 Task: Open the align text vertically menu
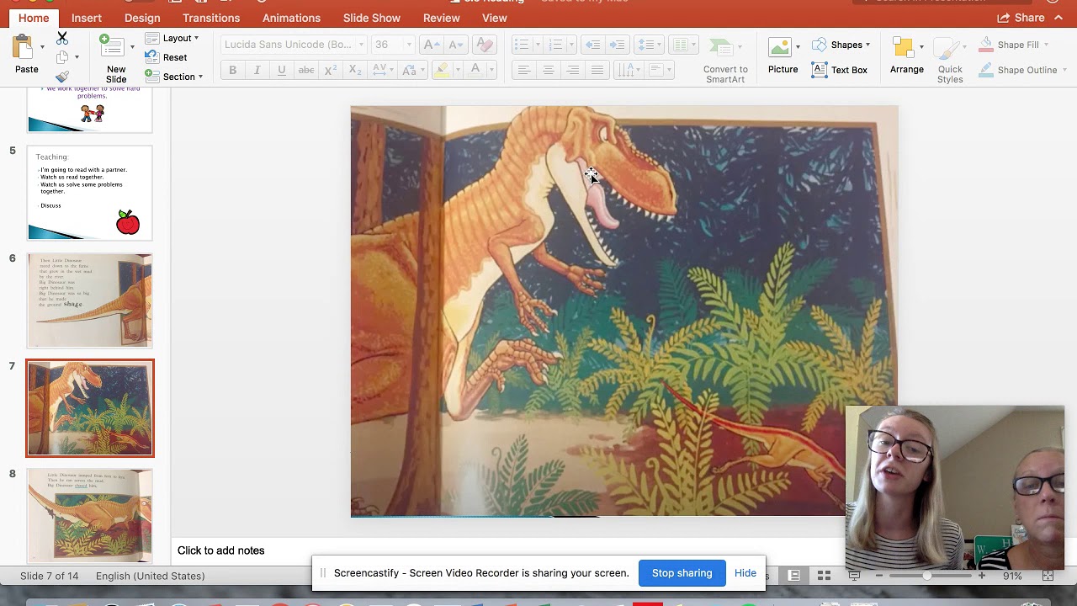(660, 70)
